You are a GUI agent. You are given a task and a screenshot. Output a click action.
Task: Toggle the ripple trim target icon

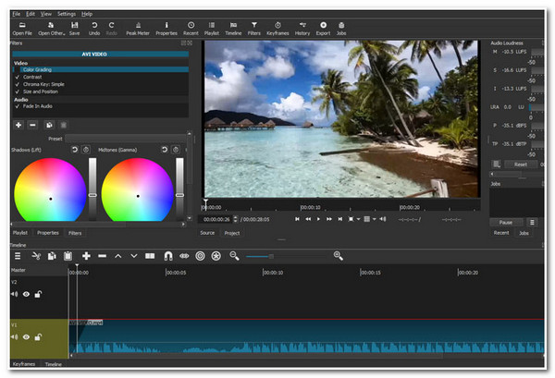coord(200,256)
